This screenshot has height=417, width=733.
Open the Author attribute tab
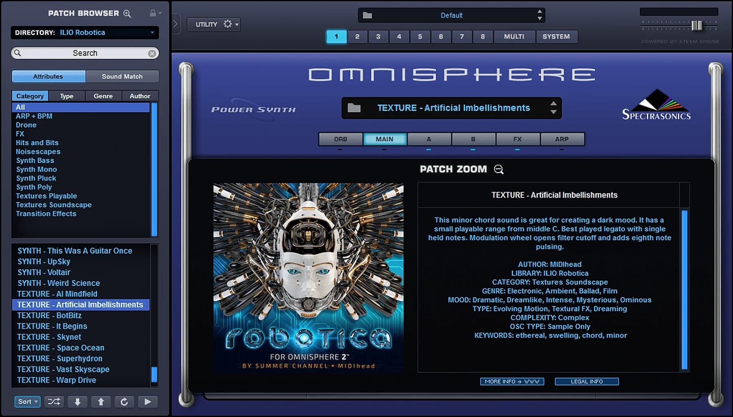point(140,96)
